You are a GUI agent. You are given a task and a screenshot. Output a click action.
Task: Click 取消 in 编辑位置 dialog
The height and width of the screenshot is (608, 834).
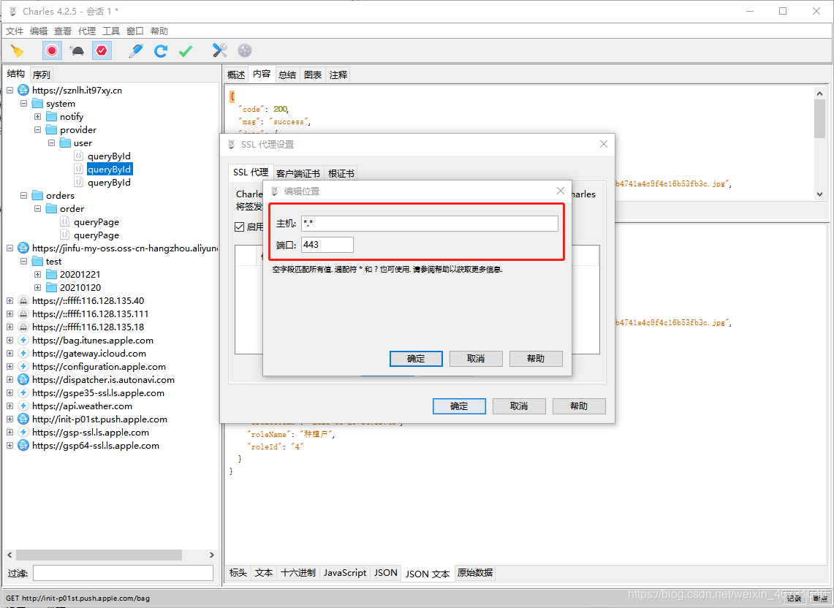point(476,359)
